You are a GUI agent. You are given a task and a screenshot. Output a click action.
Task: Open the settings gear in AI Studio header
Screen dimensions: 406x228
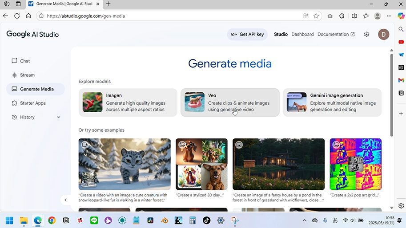click(366, 35)
